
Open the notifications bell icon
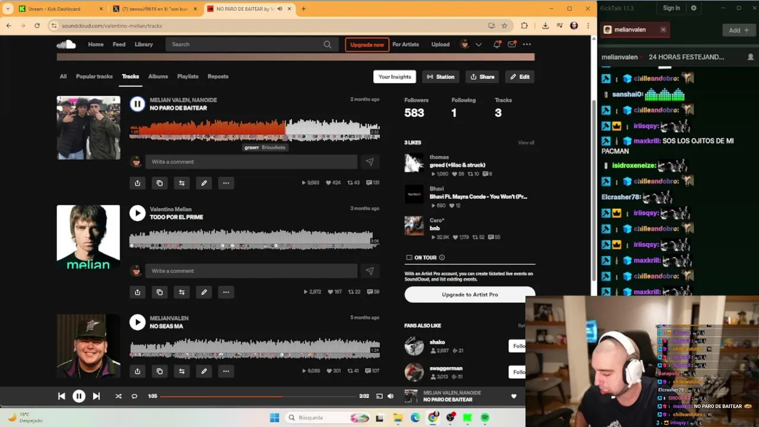coord(497,44)
